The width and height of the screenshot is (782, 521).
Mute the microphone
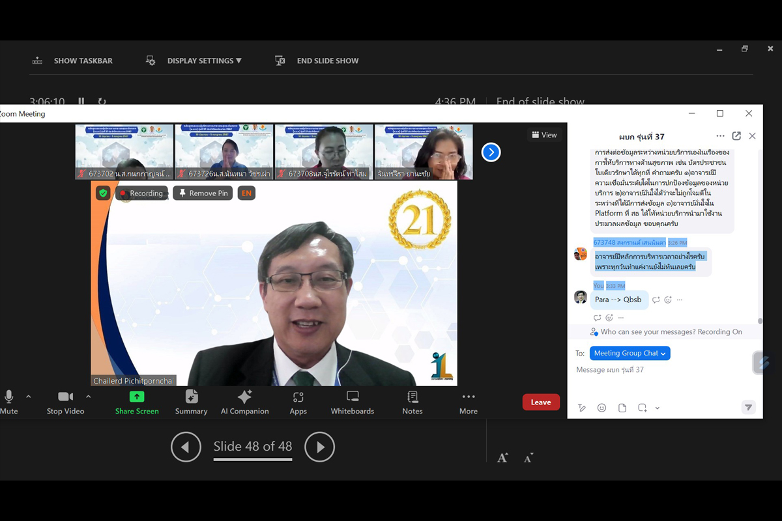tap(9, 397)
